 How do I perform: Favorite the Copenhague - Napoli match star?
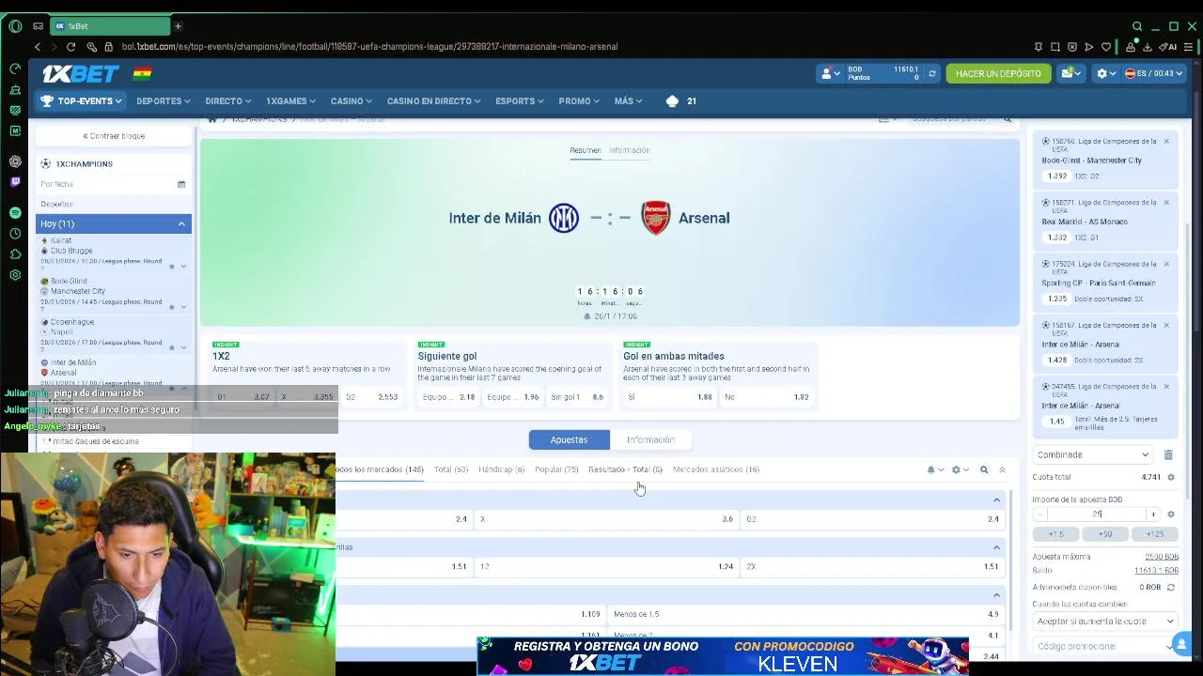(x=171, y=347)
